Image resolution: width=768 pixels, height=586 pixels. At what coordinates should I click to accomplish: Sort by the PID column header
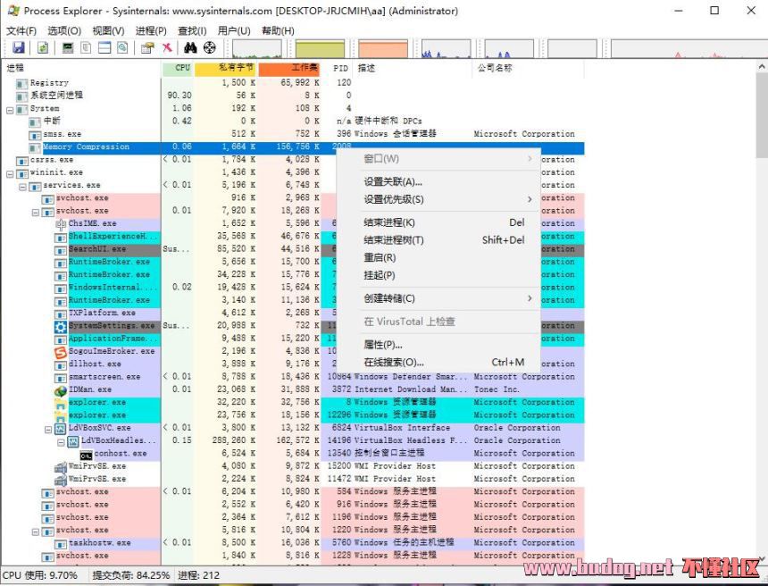point(338,68)
